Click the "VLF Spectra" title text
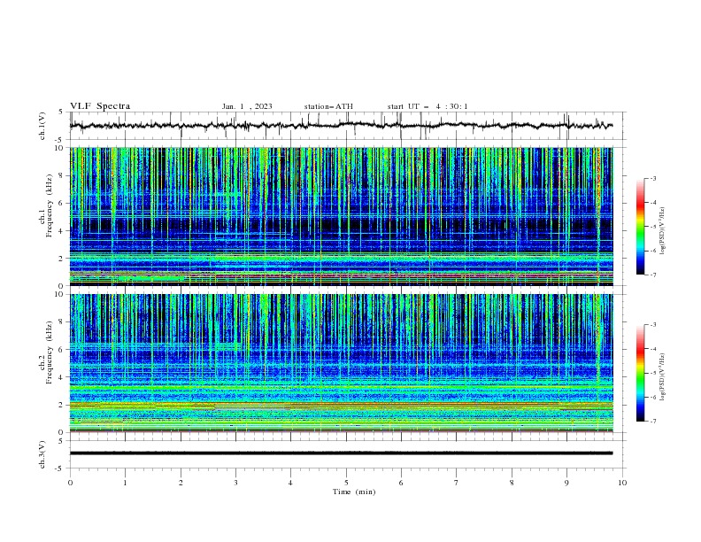 (100, 106)
